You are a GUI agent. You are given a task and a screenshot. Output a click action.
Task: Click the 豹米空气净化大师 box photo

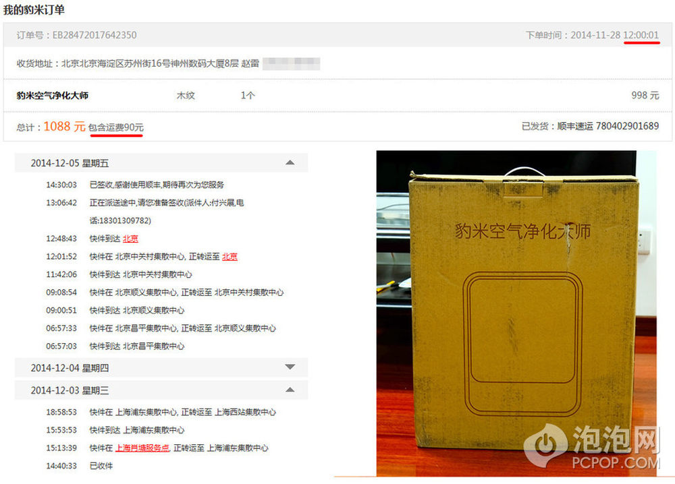[x=516, y=313]
